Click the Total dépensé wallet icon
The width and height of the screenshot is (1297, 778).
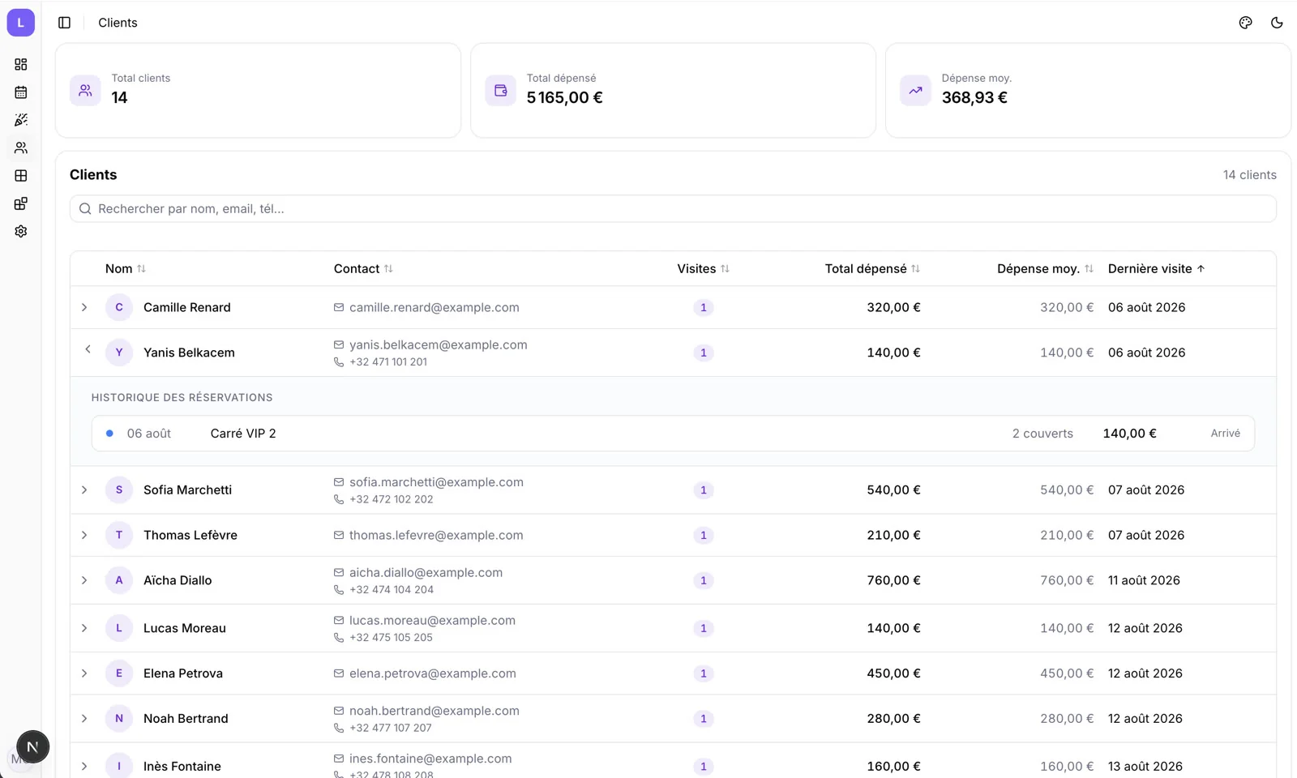pos(500,91)
